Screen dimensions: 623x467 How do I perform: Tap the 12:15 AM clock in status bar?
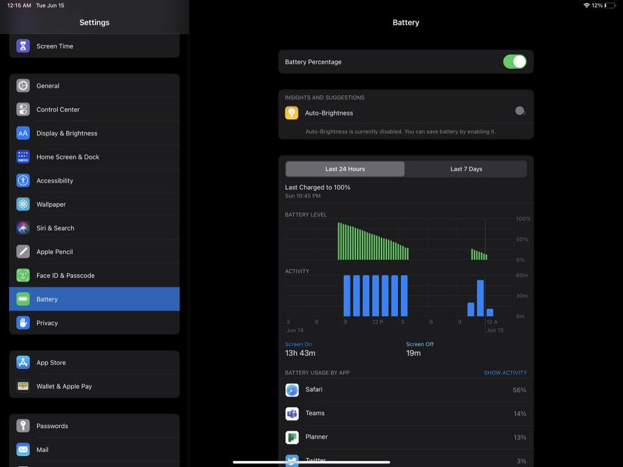(x=19, y=5)
